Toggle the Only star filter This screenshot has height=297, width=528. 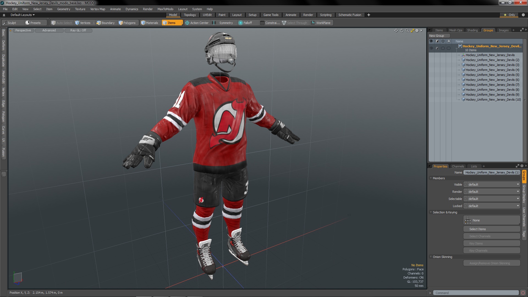tap(510, 15)
